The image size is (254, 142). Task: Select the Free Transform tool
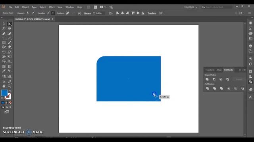pyautogui.click(x=10, y=57)
